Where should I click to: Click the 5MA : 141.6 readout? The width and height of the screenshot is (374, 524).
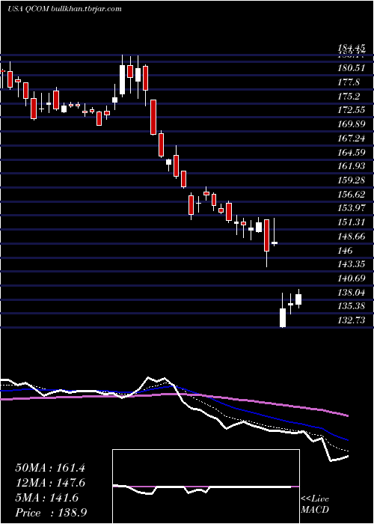click(46, 498)
